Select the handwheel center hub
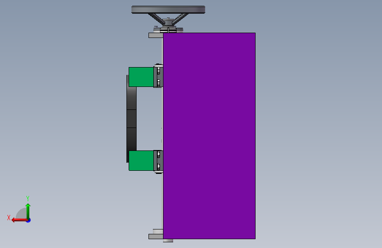This screenshot has height=248, width=382. pos(168,22)
